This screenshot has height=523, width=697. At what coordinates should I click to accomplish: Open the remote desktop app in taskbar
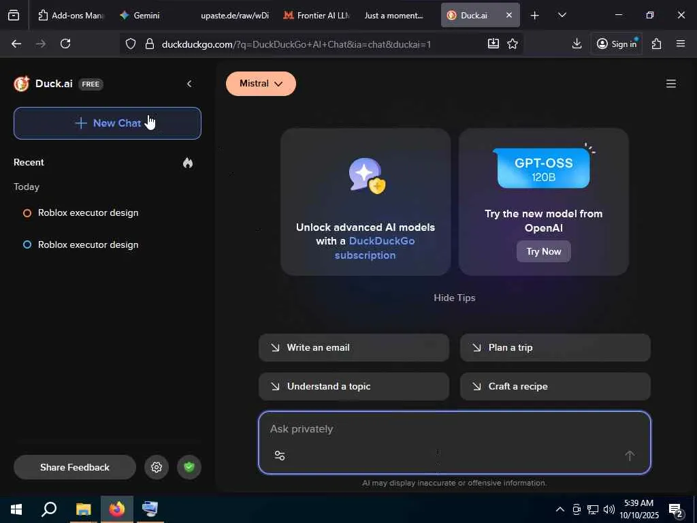tap(150, 509)
